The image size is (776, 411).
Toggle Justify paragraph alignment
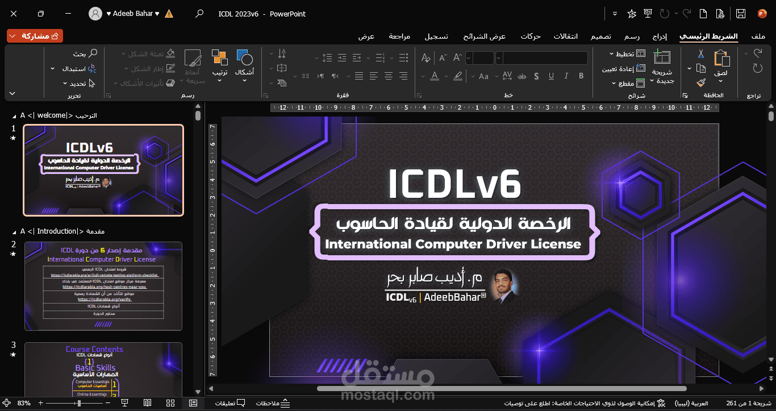[358, 76]
